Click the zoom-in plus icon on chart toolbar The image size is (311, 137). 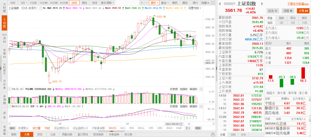(141, 3)
